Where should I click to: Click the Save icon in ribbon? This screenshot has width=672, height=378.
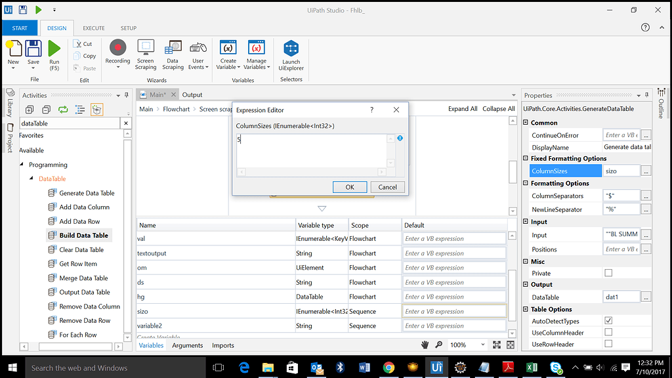coord(33,49)
